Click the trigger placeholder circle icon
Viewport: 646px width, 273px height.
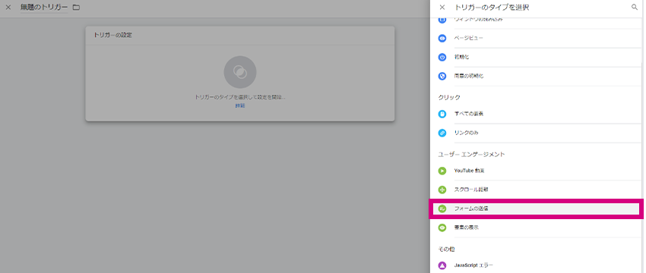point(239,72)
